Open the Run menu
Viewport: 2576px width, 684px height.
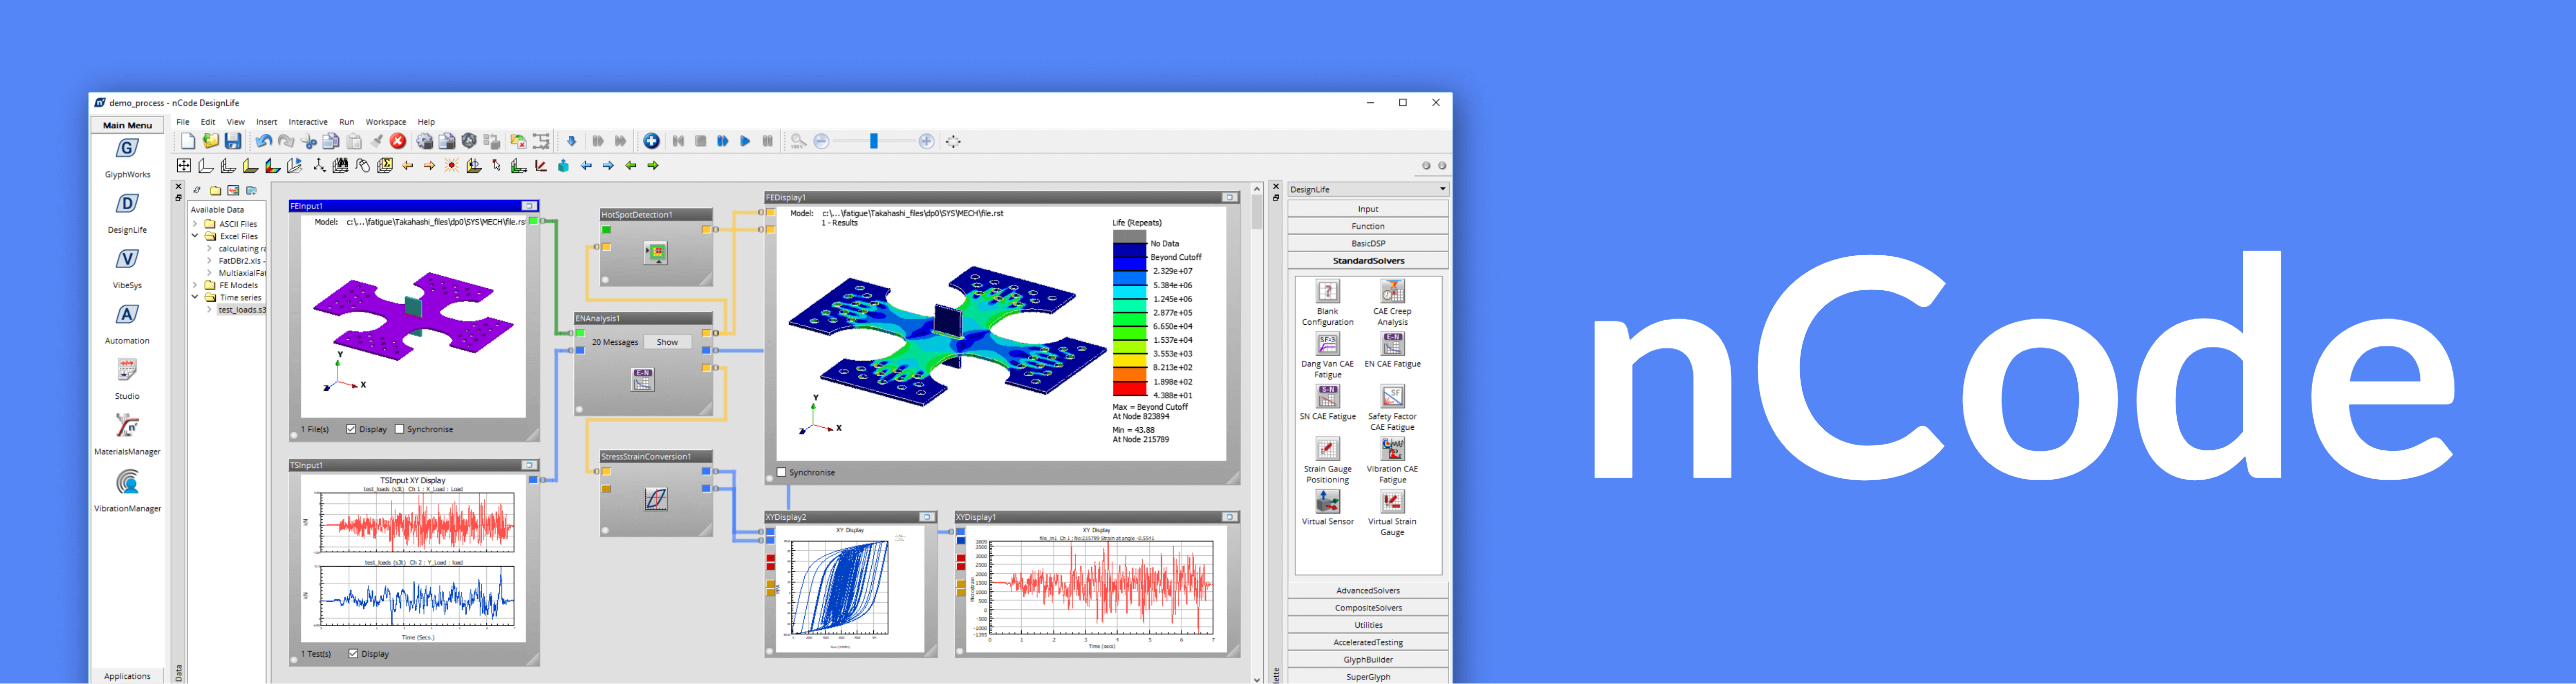pos(346,122)
